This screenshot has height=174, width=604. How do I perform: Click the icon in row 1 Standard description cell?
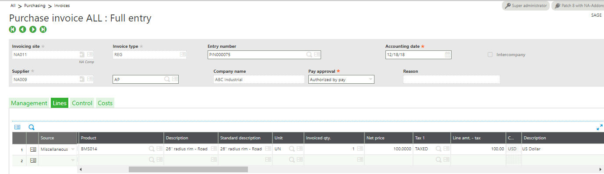(268, 149)
